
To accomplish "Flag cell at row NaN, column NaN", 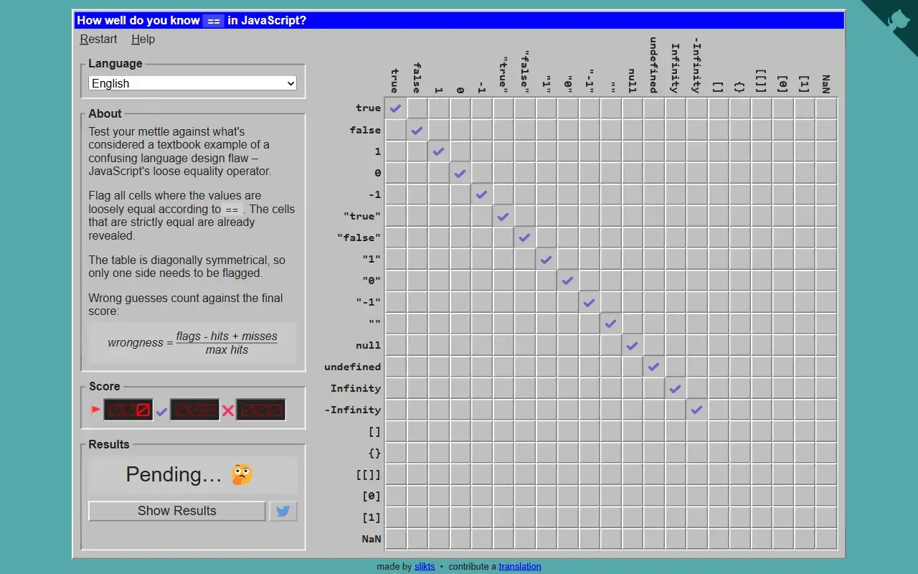I will [x=826, y=539].
